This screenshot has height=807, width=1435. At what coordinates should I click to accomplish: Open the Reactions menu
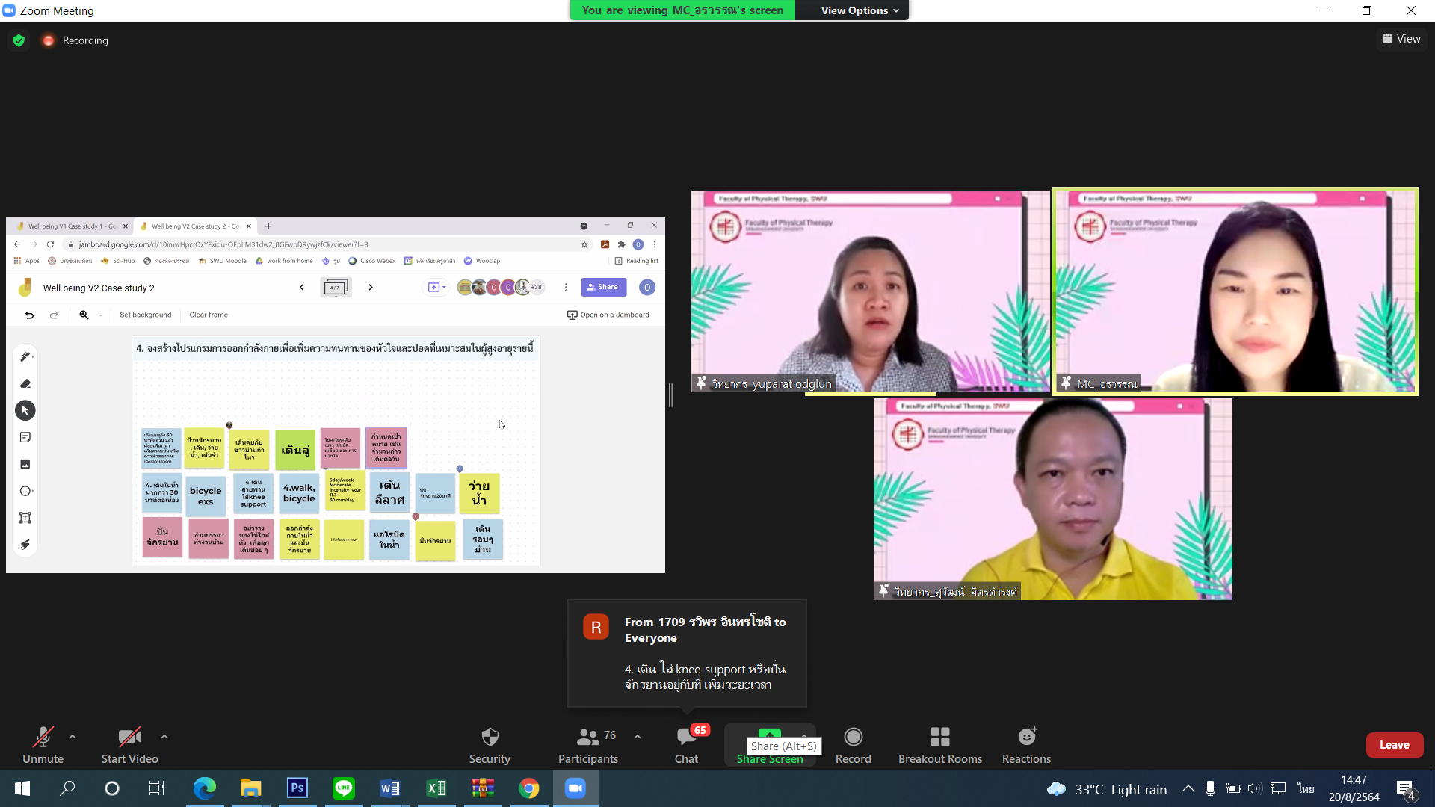pos(1026,738)
